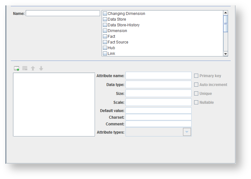Click the add attribute icon with green plus
The image size is (251, 179).
(x=17, y=68)
